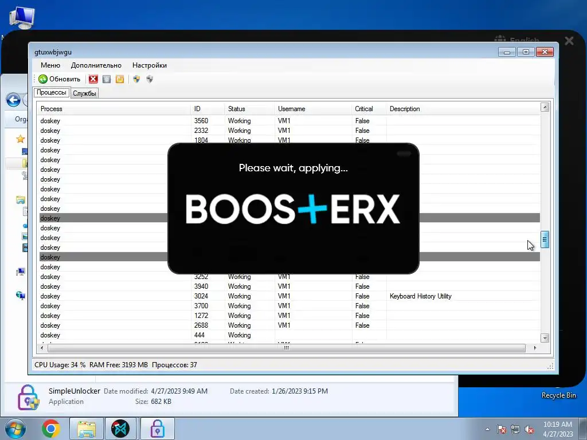Switch to the Службы tab
This screenshot has height=440, width=587.
(84, 93)
